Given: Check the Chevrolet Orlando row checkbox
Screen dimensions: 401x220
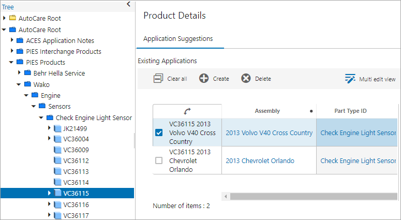Looking at the screenshot, I should pyautogui.click(x=159, y=160).
